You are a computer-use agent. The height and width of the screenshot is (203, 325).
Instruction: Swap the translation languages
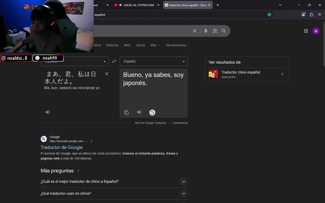114,61
